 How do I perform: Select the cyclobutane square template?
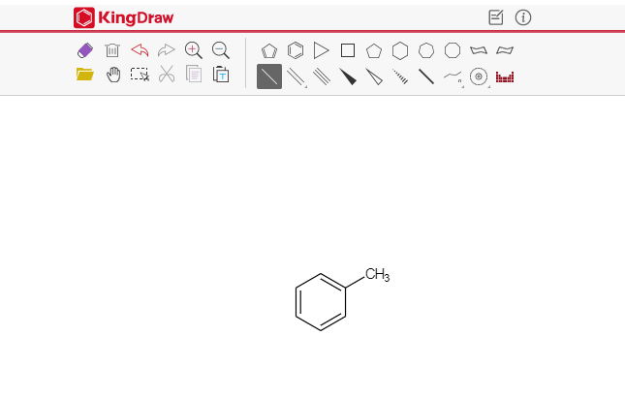click(x=348, y=50)
